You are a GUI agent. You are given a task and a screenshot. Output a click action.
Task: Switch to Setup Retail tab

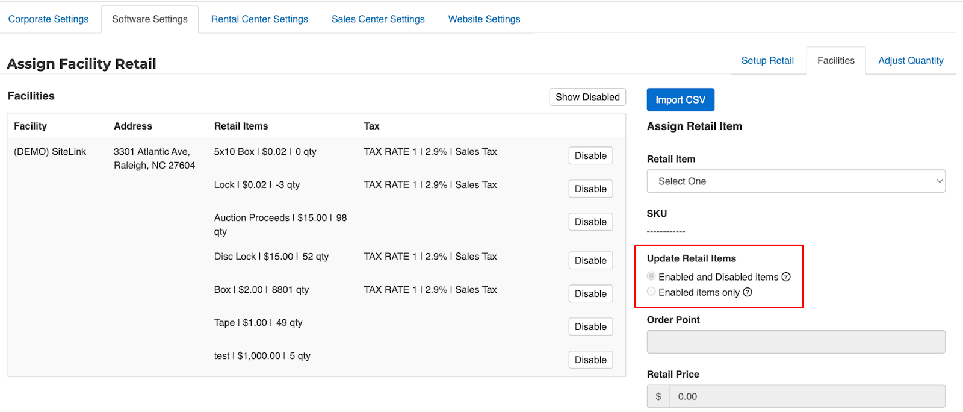(767, 61)
